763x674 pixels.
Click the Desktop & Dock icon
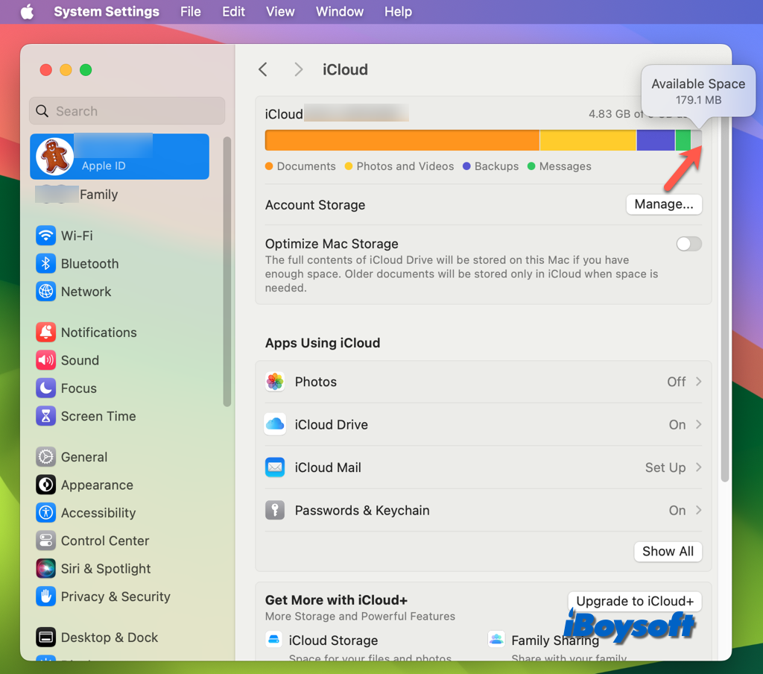(45, 637)
